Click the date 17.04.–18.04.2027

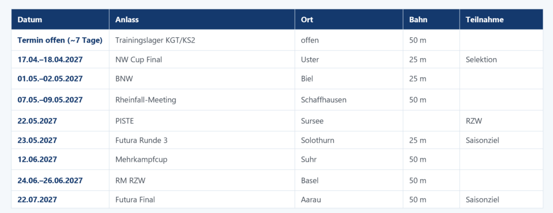(50, 59)
